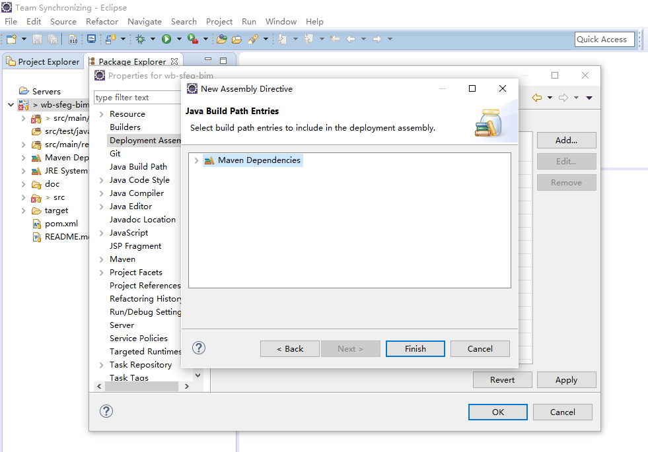The width and height of the screenshot is (648, 452).
Task: Click the Previous Annotation toolbar icon
Action: 308,39
